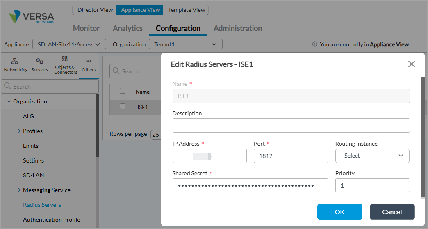Click the info icon beside Appliance View notice
The image size is (428, 229).
[x=315, y=44]
